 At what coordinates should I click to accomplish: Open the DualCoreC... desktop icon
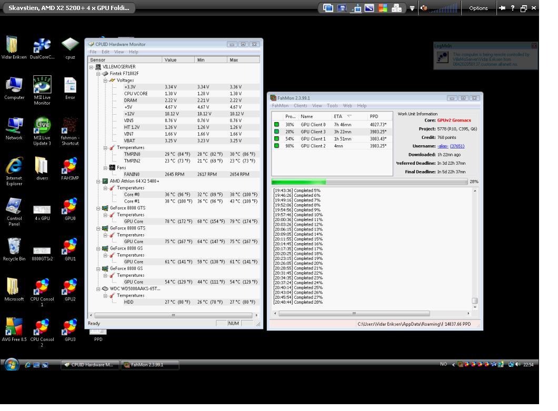[42, 49]
